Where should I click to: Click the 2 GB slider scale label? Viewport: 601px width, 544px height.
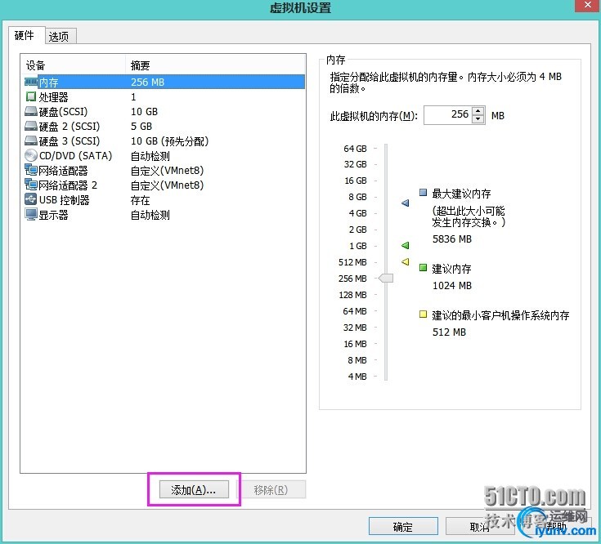pos(357,230)
